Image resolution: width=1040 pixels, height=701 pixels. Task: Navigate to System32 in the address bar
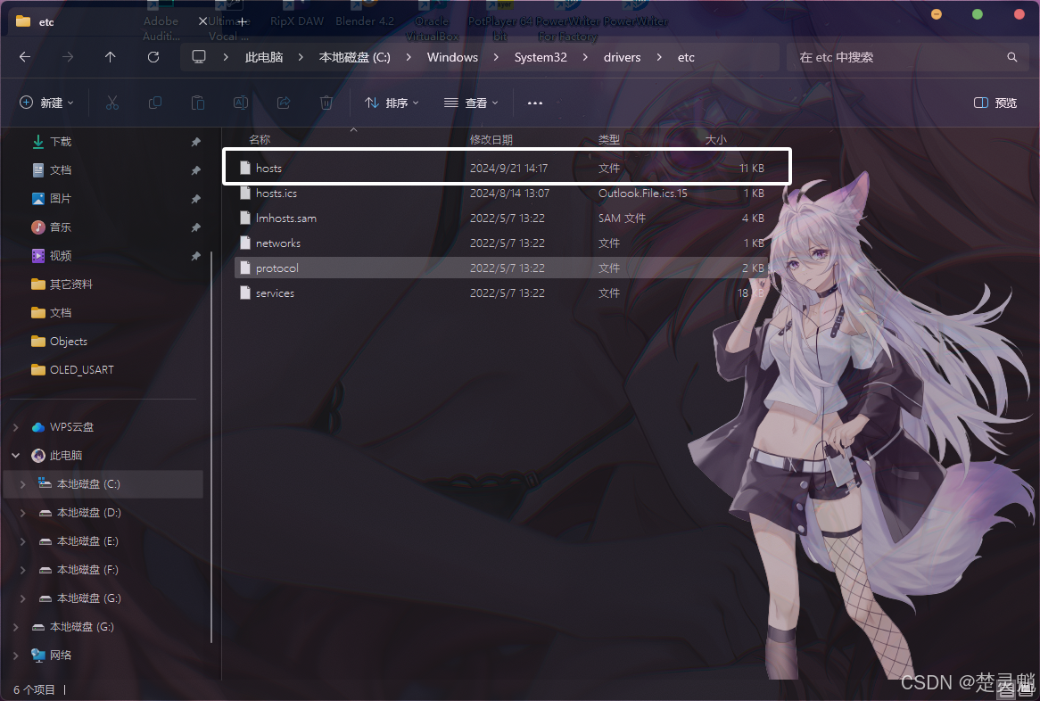coord(541,57)
